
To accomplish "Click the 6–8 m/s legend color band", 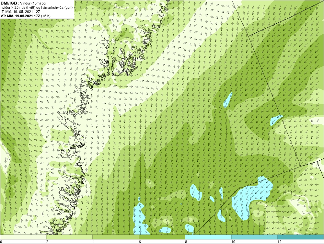I will click(162, 237).
